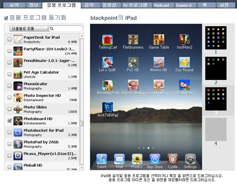Select the IronMan2 app icon

click(x=184, y=40)
